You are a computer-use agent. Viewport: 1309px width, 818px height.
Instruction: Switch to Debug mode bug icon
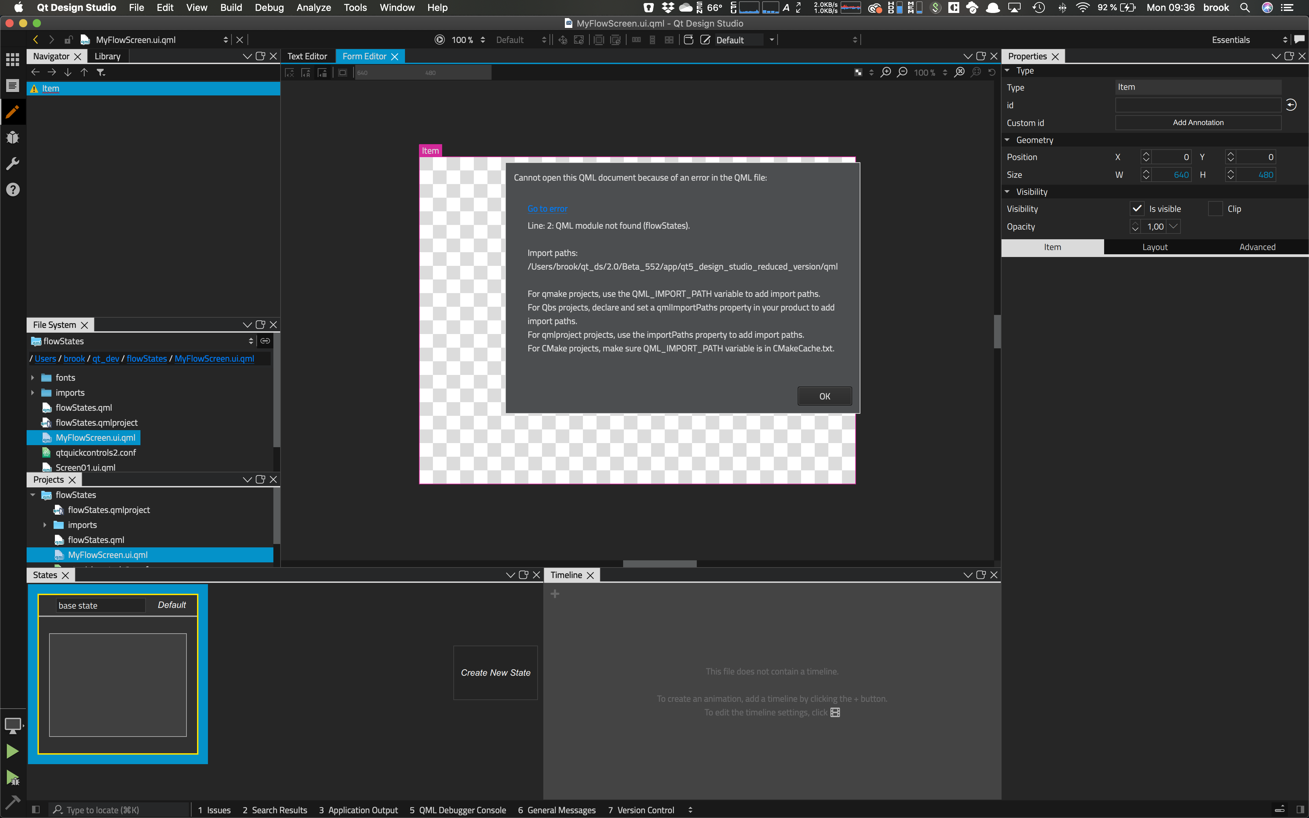point(12,137)
